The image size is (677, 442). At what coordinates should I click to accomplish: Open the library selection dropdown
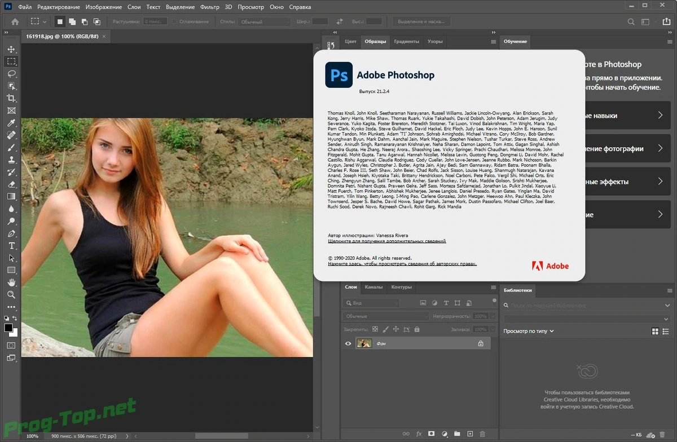[587, 318]
